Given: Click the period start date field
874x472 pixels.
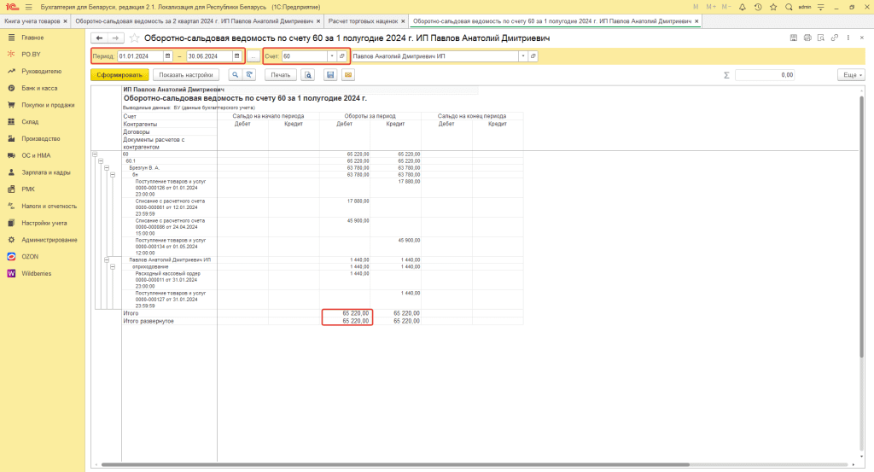Looking at the screenshot, I should click(x=141, y=56).
